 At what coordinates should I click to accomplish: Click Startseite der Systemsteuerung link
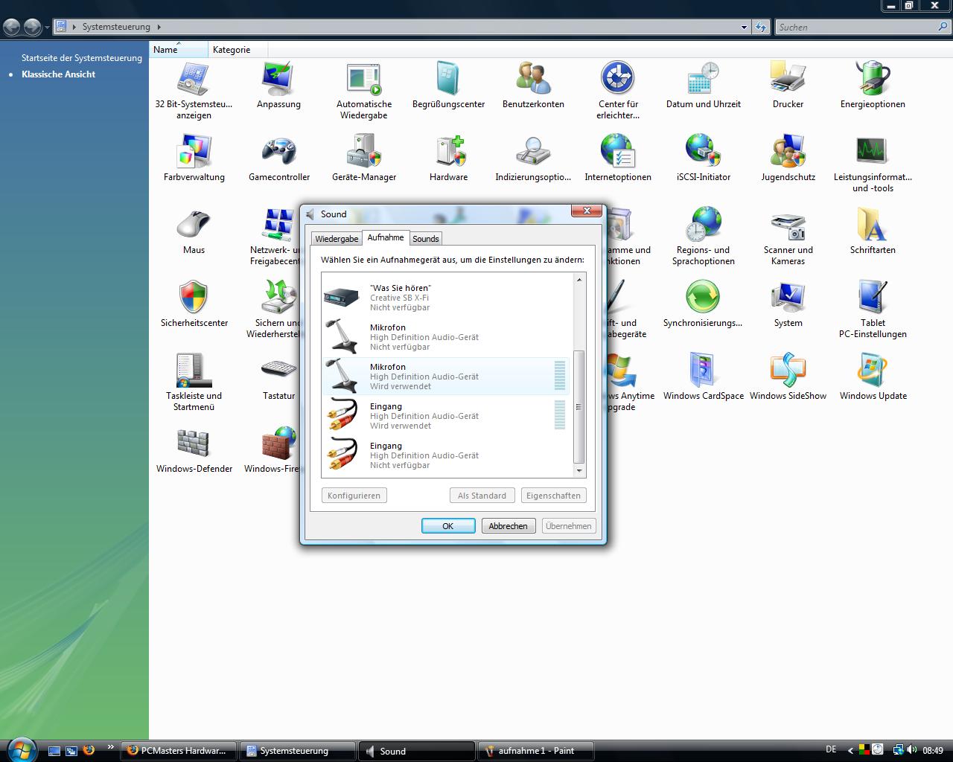(82, 58)
